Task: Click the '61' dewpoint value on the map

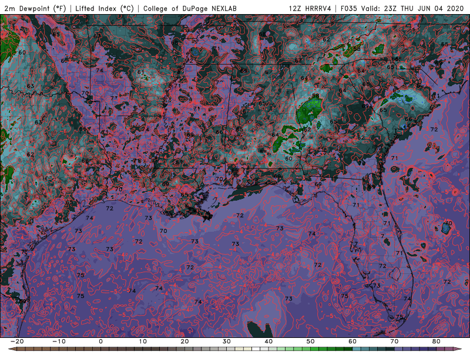Action: point(141,72)
